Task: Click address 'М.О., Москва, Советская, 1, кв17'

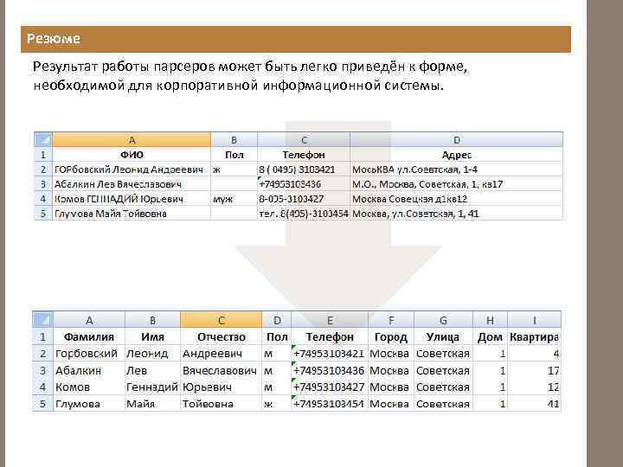Action: (457, 184)
